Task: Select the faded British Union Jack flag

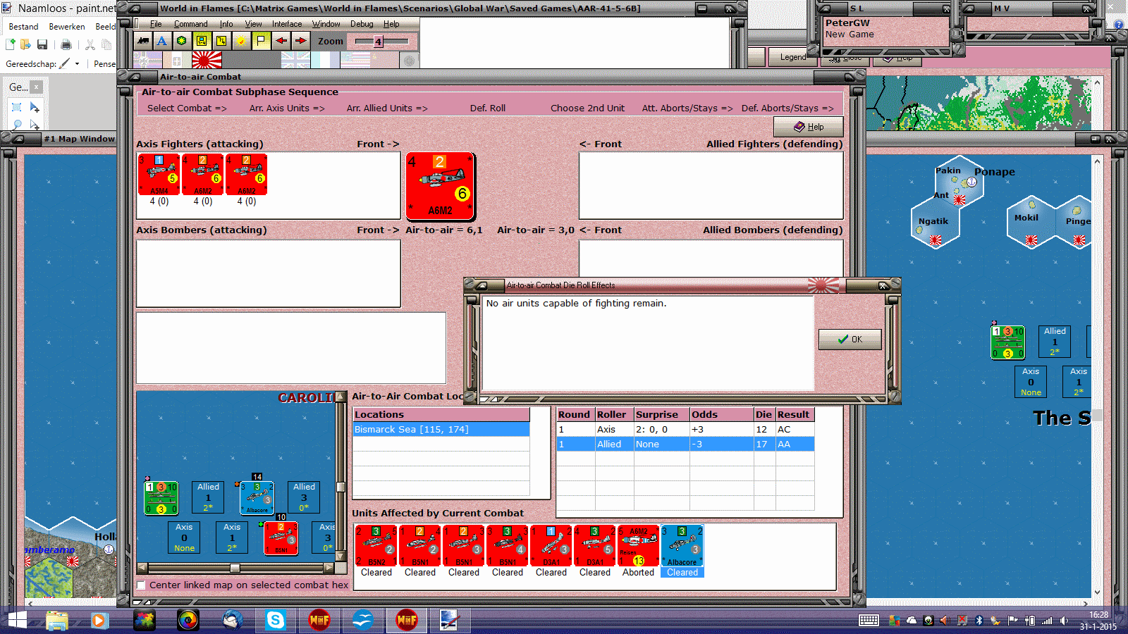Action: [x=295, y=60]
